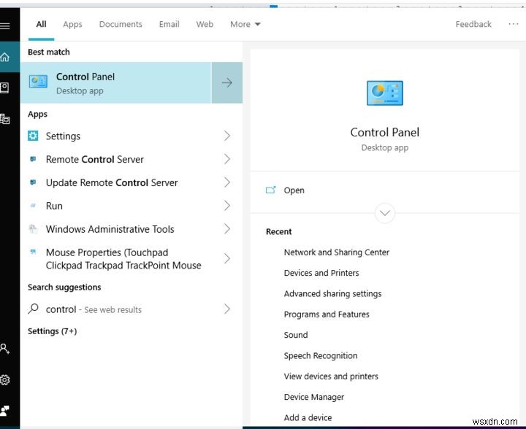This screenshot has height=429, width=526.
Task: Click the Feedback link
Action: click(473, 24)
